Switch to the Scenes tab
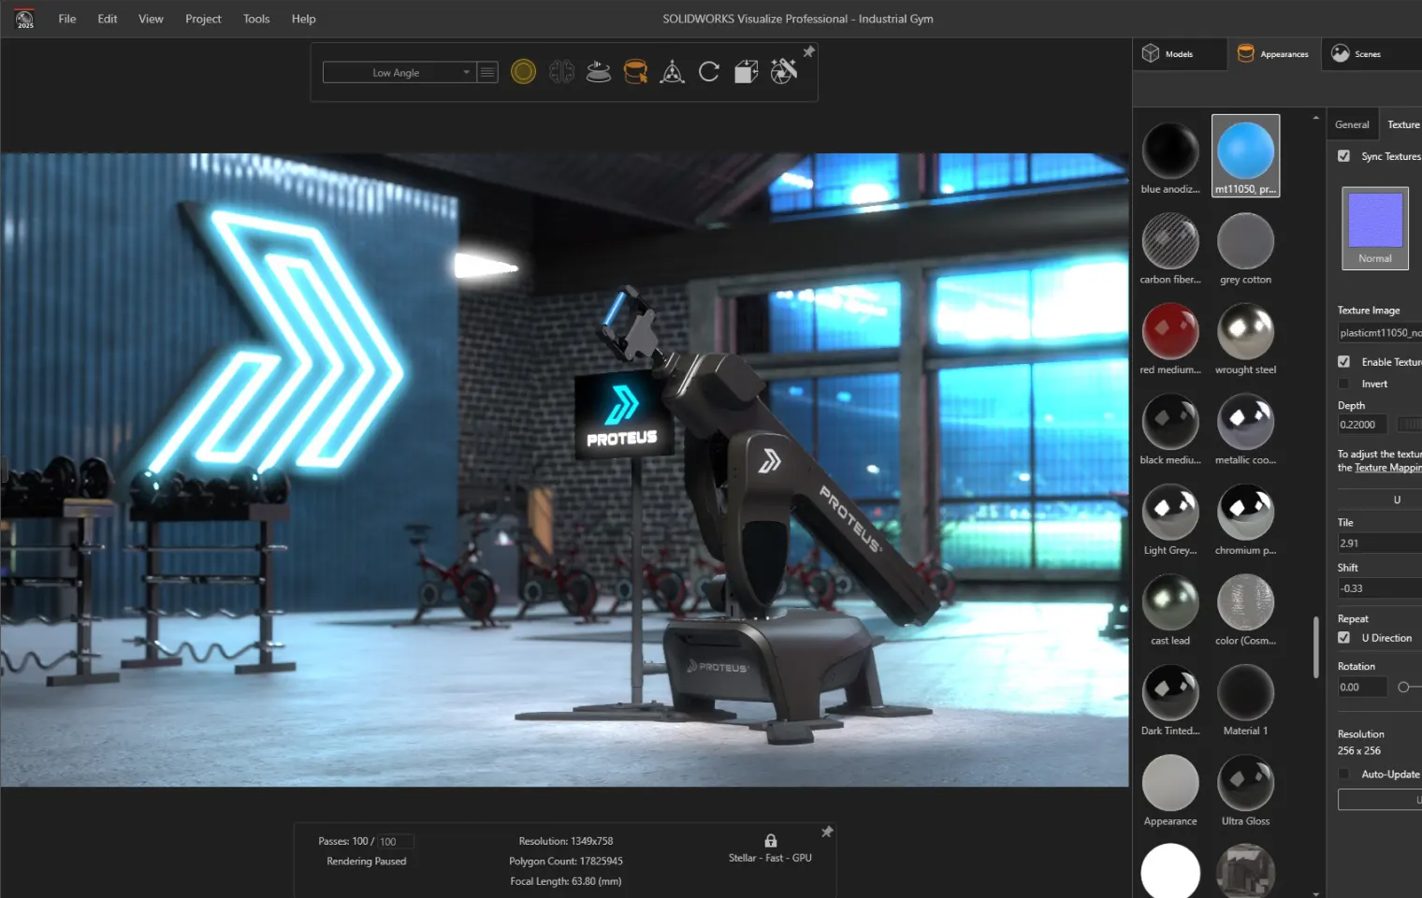 click(1357, 54)
